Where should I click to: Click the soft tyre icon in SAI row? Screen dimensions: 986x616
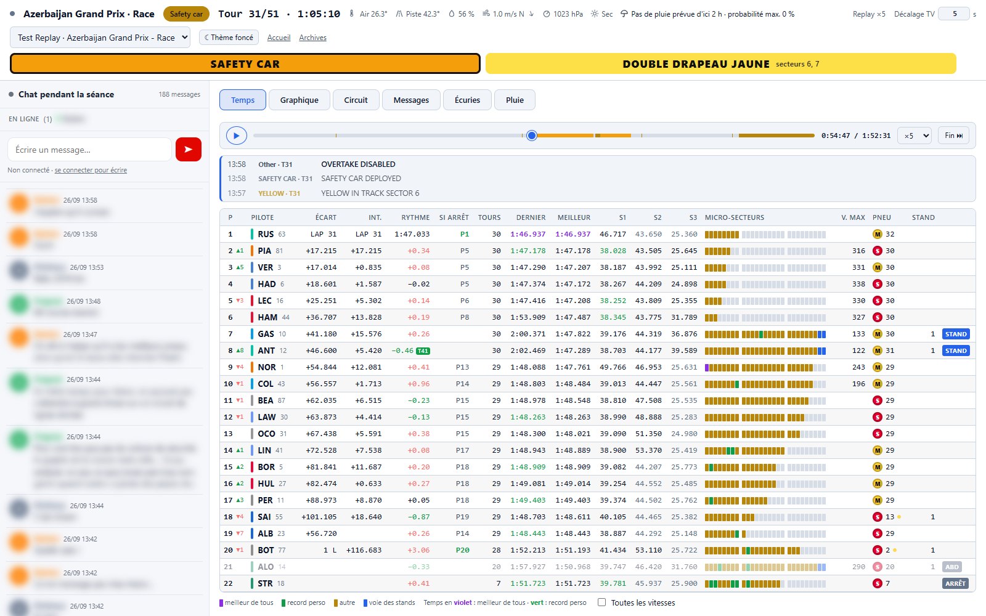(878, 517)
